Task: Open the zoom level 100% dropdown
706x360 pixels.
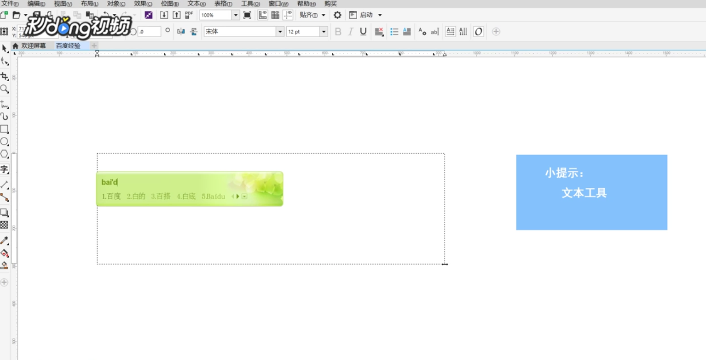Action: coord(236,15)
